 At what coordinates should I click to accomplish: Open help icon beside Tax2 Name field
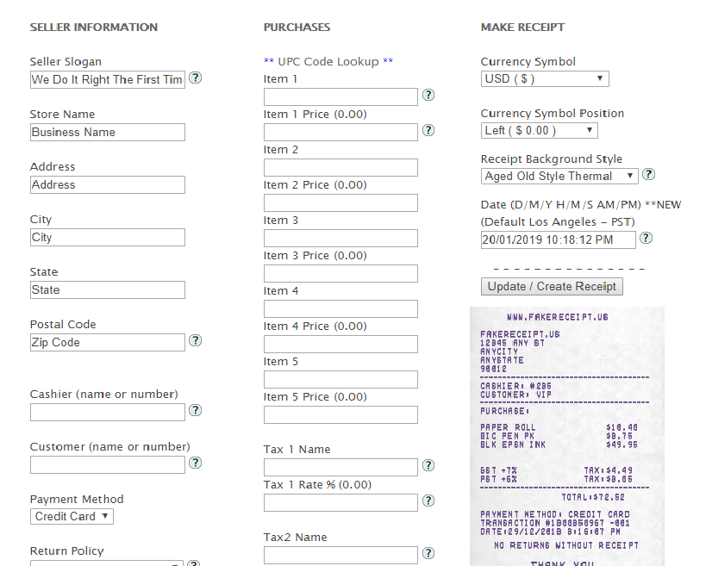pos(428,553)
